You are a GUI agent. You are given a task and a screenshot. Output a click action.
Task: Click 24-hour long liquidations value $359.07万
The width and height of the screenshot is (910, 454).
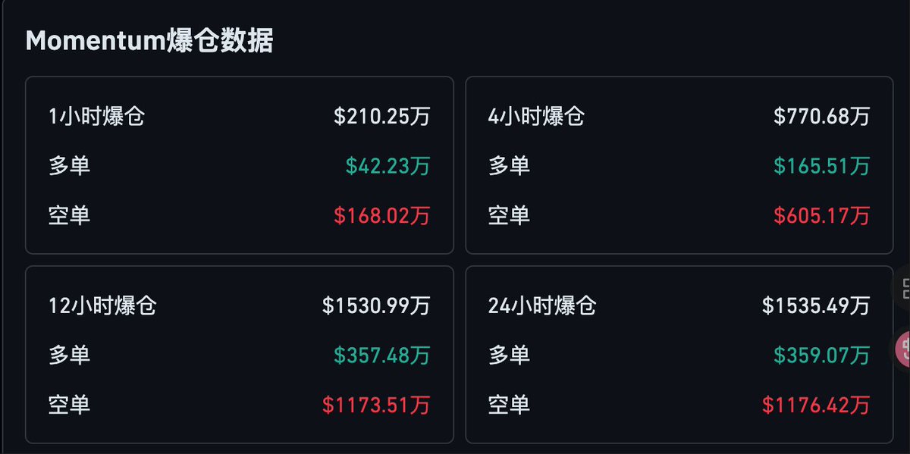point(821,355)
